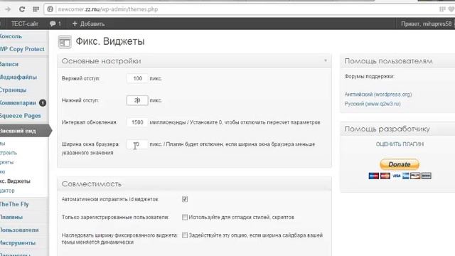The image size is (455, 256).
Task: Open TheThe Fly menu item
Action: tap(14, 204)
